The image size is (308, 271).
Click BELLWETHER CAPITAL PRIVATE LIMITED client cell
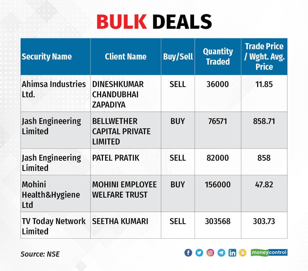pos(126,130)
